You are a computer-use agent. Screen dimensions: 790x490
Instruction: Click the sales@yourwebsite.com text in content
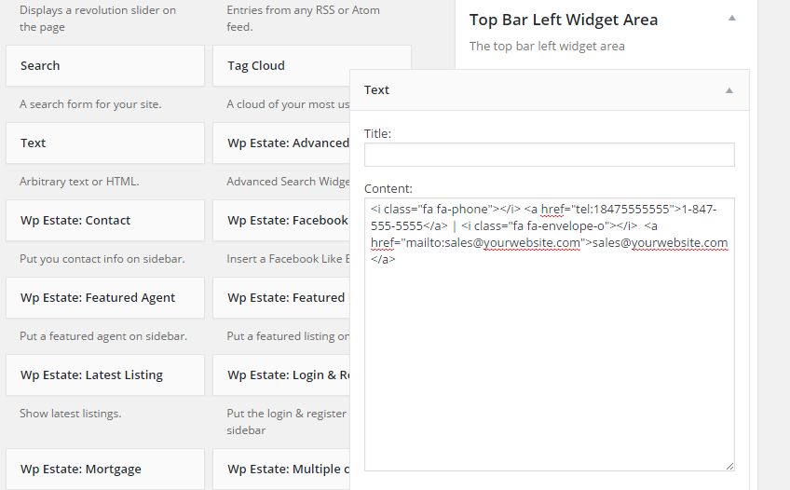click(660, 243)
